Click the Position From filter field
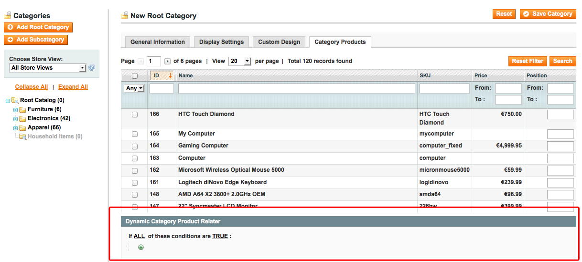Screen dimensions: 582x262 [560, 88]
